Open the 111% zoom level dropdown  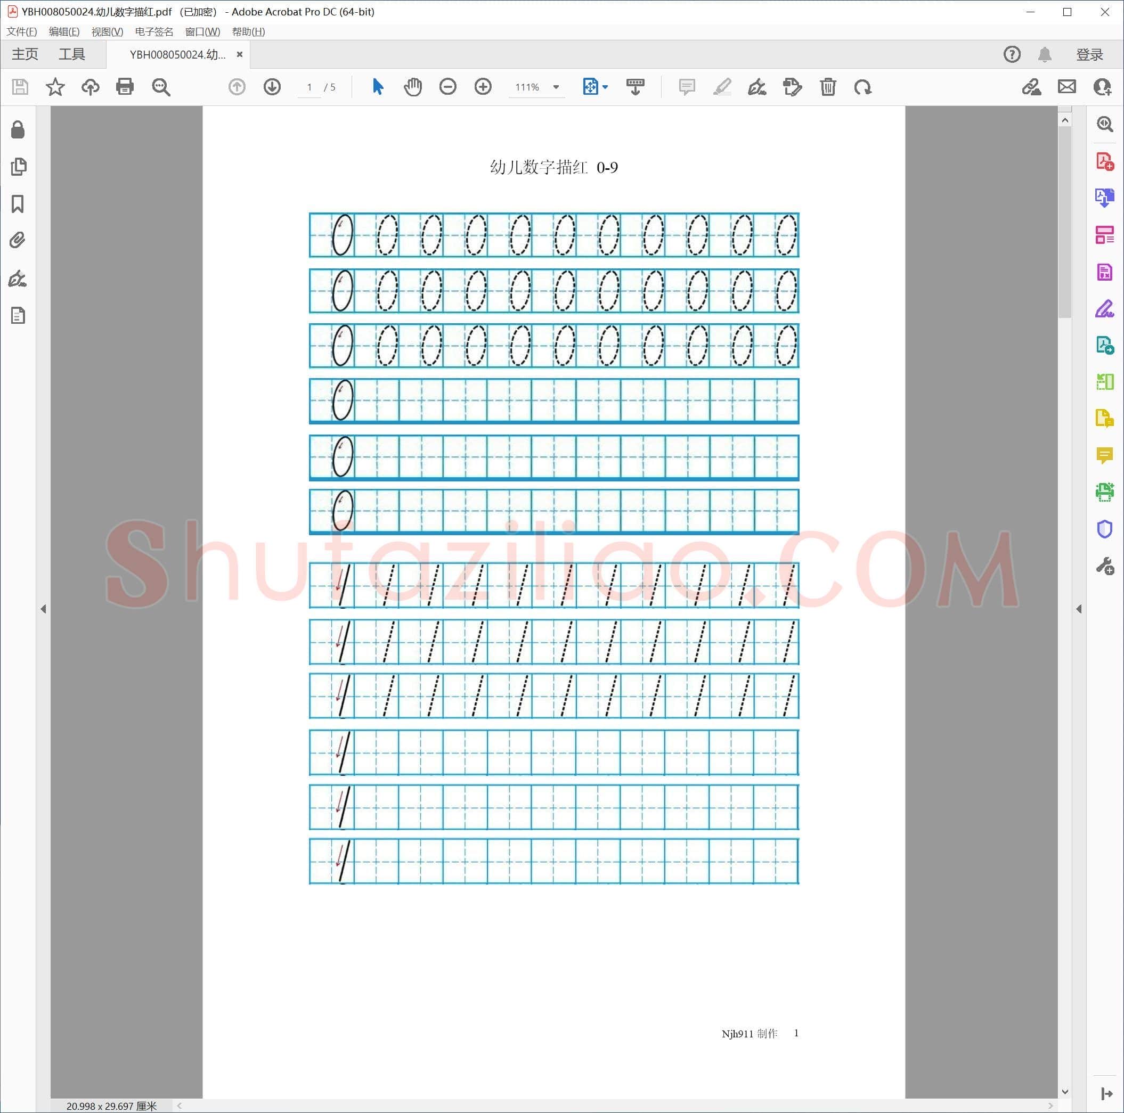(x=556, y=87)
